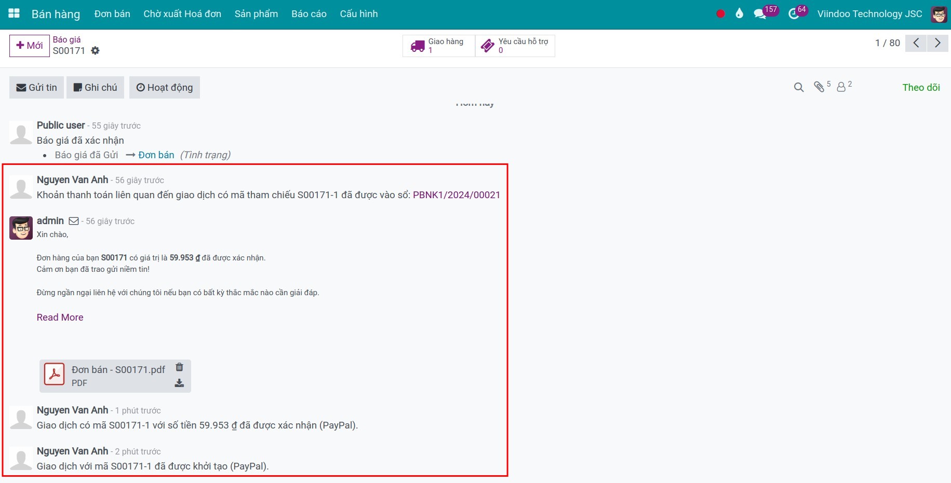Open Chờ xuất Hoá đơn menu
The image size is (951, 483).
click(x=182, y=14)
